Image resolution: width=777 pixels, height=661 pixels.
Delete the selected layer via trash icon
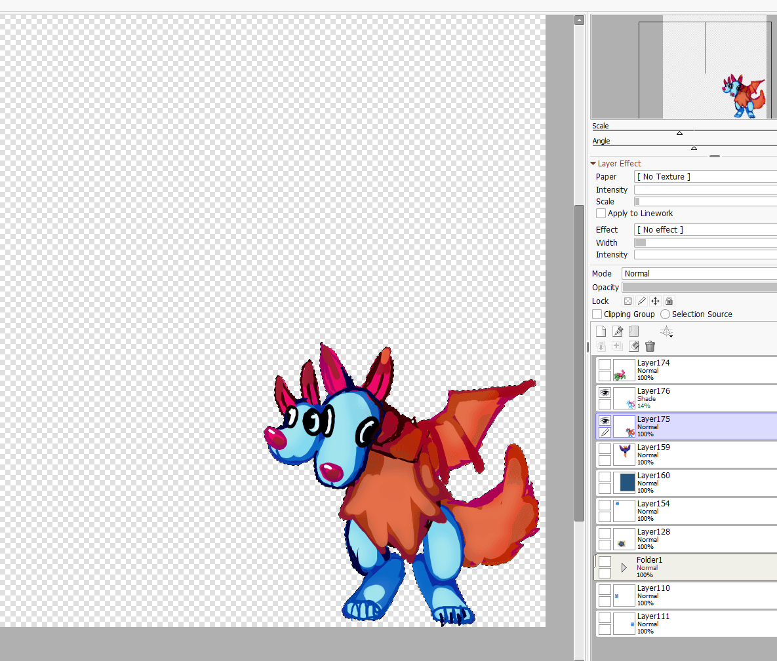pos(650,347)
